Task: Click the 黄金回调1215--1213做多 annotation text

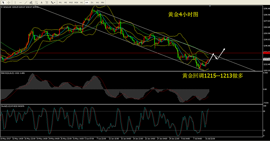Action: [212, 75]
